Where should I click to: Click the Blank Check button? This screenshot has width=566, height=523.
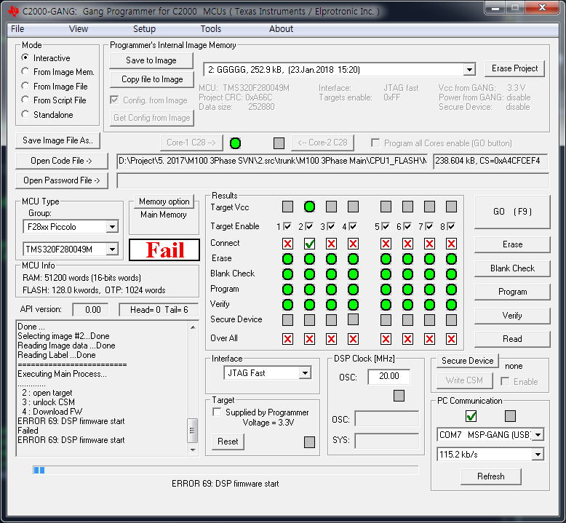click(x=512, y=268)
